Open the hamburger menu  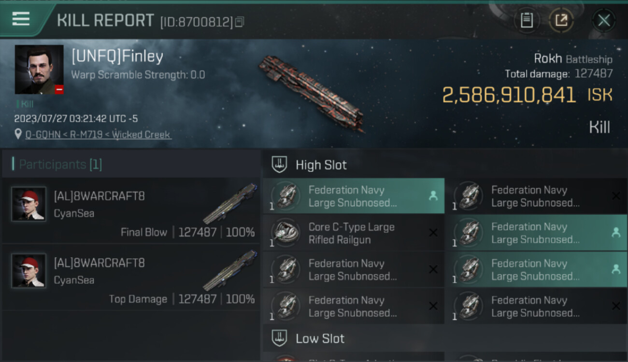(21, 19)
